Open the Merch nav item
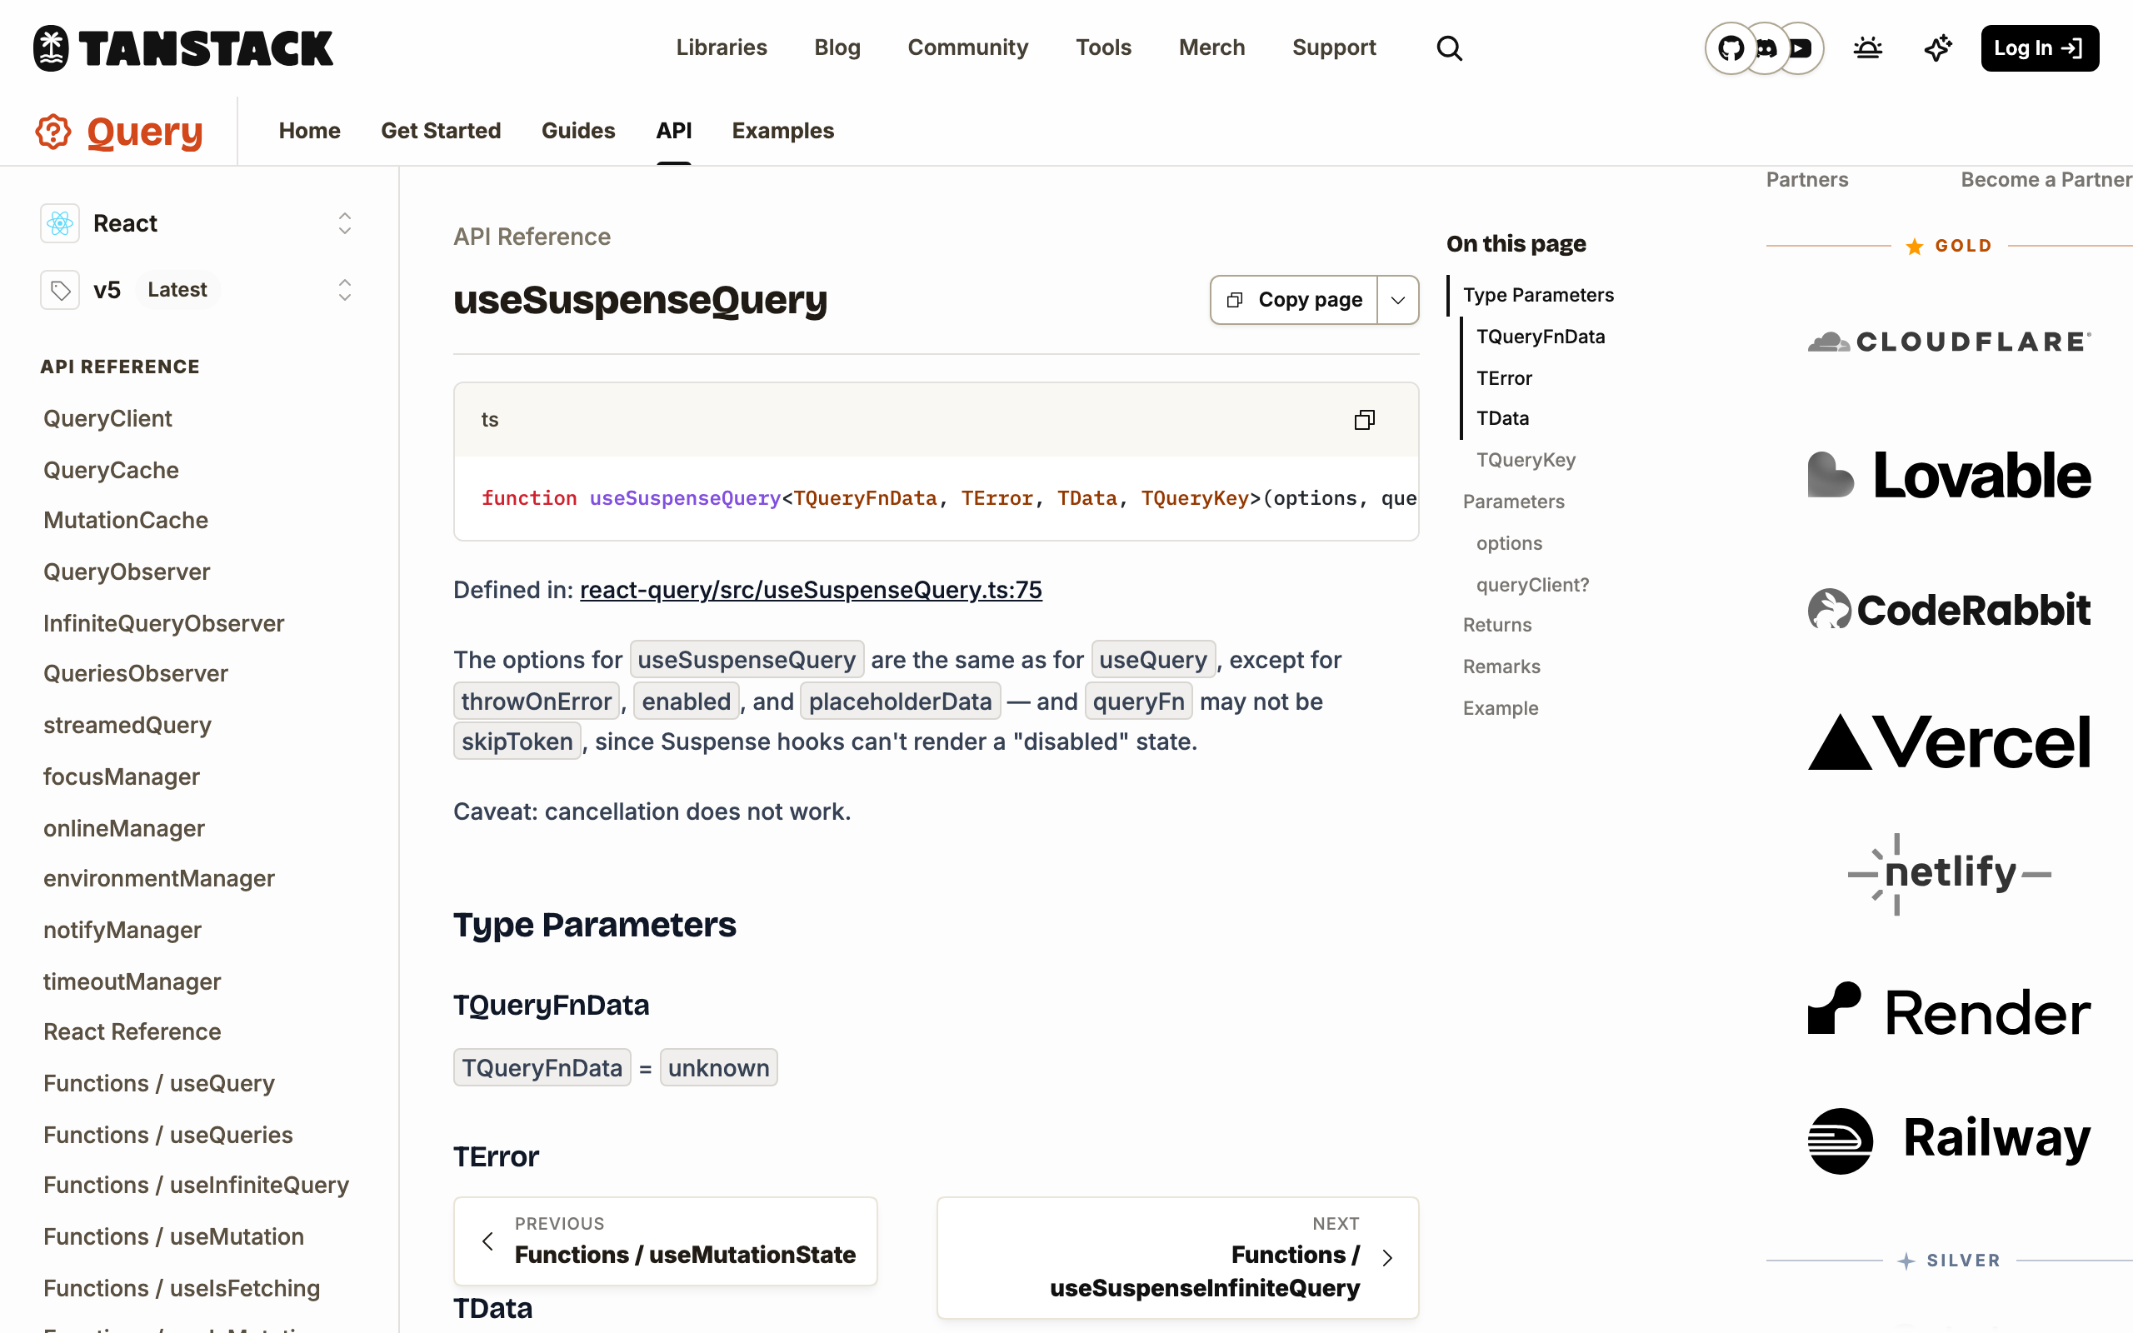Image resolution: width=2133 pixels, height=1333 pixels. click(x=1211, y=47)
